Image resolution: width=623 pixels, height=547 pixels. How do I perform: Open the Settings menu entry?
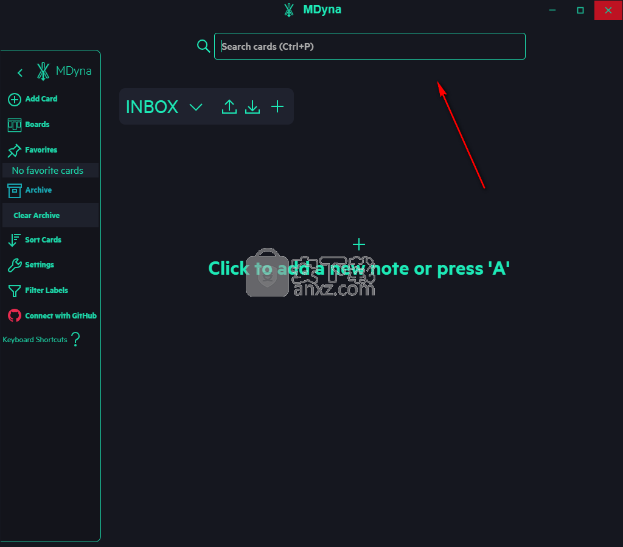tap(40, 265)
